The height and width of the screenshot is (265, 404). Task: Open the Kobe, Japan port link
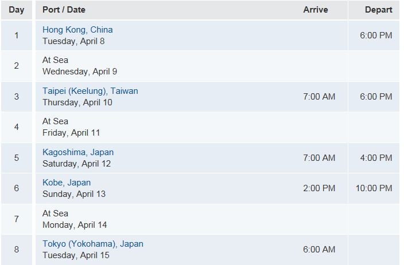[x=67, y=183]
